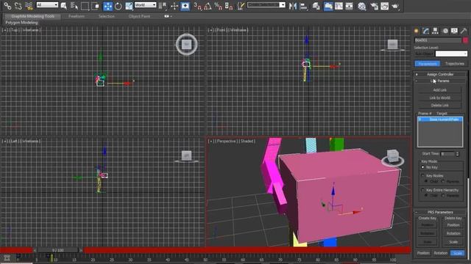Viewport: 471px width, 264px height.
Task: Activate the Select and Scale tool
Action: point(129,6)
